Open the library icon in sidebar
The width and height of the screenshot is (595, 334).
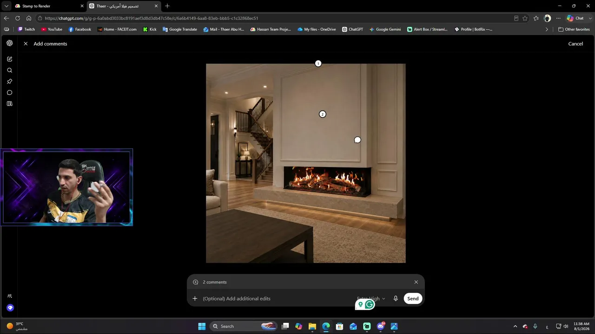(9, 103)
